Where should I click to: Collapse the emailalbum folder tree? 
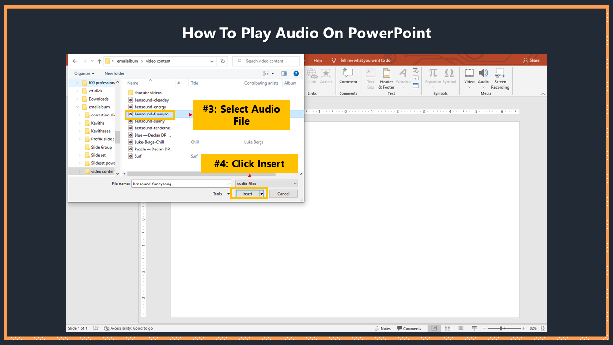tap(78, 107)
